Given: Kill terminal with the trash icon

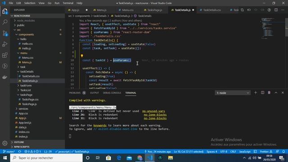Looking at the screenshot, I should coord(269,93).
